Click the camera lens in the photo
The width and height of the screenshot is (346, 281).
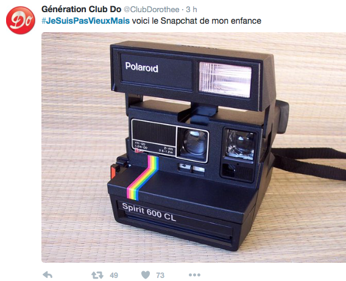tap(194, 143)
